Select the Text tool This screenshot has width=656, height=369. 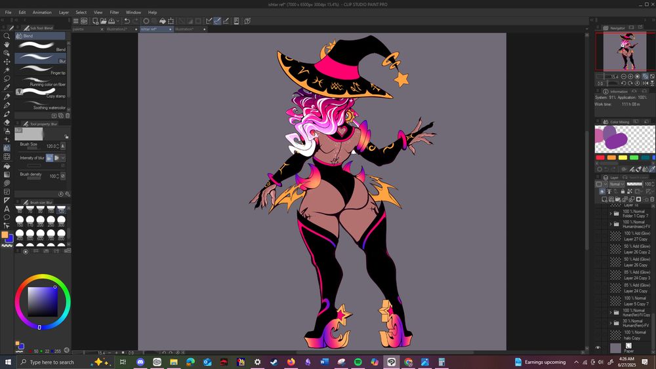[x=7, y=209]
